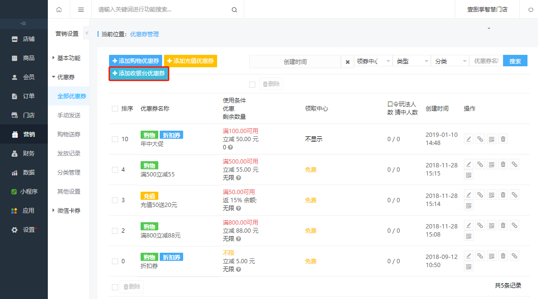Open the 领券中心 dropdown filter
Image resolution: width=538 pixels, height=299 pixels.
click(373, 61)
